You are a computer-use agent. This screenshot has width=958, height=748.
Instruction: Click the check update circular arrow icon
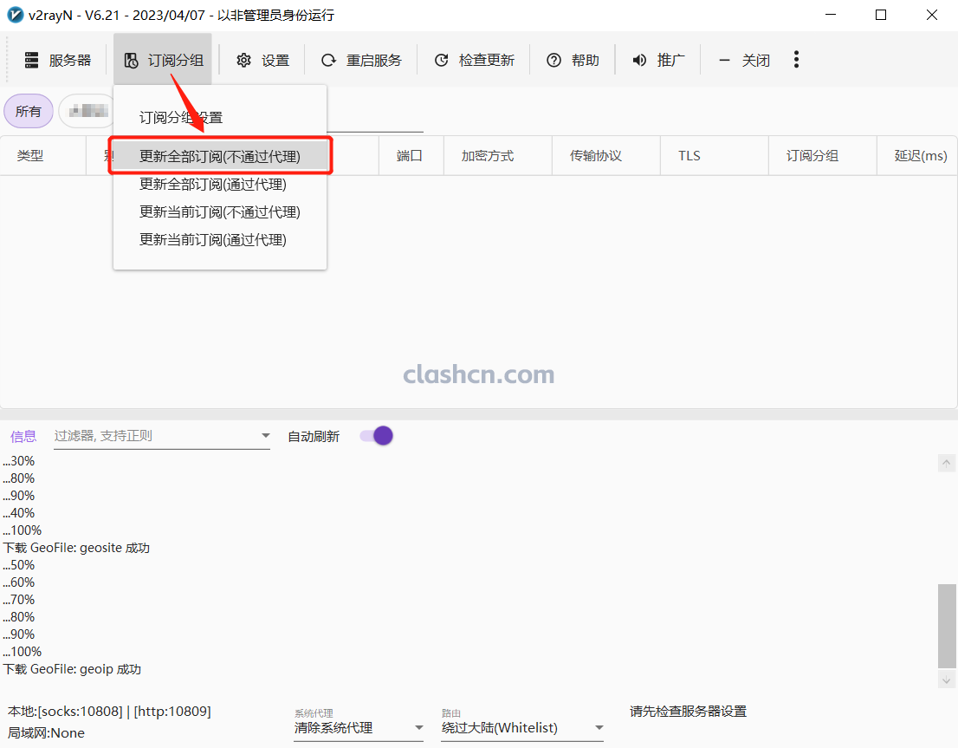(x=441, y=60)
